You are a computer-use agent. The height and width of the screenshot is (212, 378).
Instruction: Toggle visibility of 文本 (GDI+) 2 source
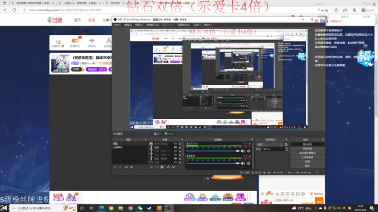(175, 155)
